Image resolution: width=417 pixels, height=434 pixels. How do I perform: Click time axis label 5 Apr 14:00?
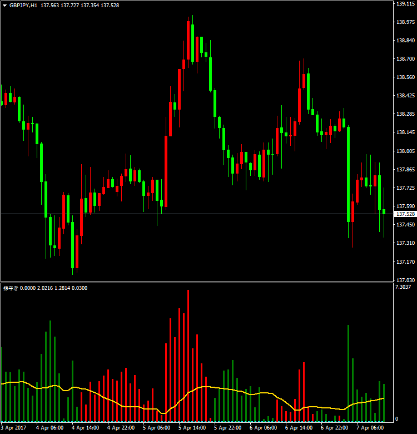click(192, 428)
